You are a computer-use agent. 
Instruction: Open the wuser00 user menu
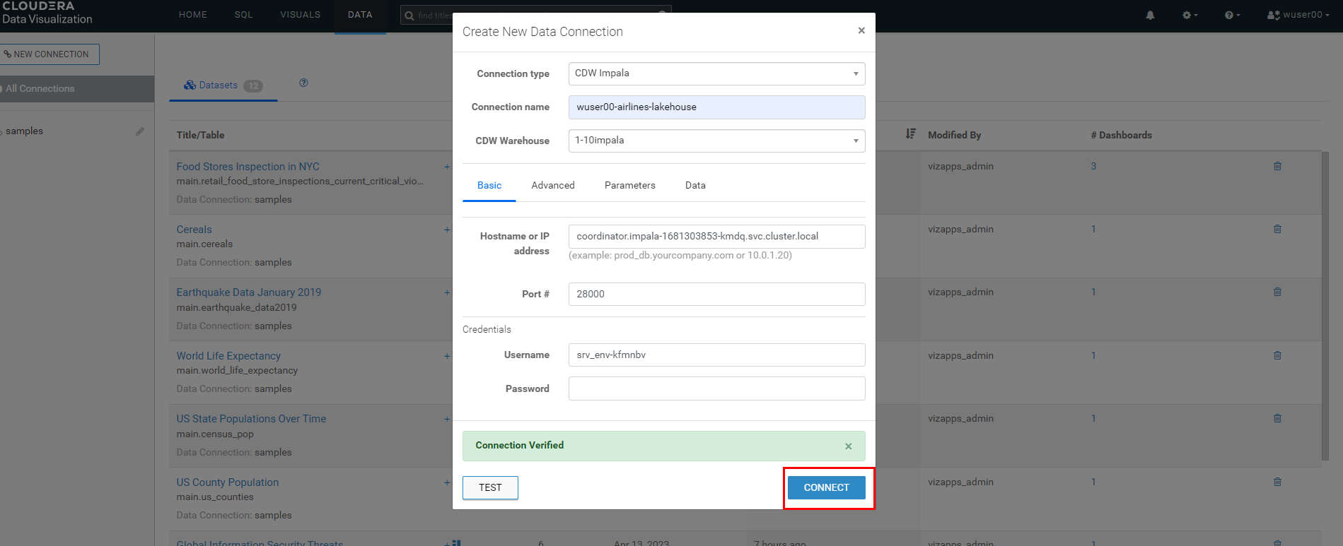tap(1298, 15)
